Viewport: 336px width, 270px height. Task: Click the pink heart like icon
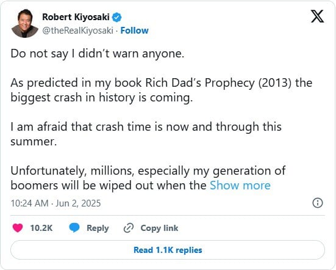point(18,228)
